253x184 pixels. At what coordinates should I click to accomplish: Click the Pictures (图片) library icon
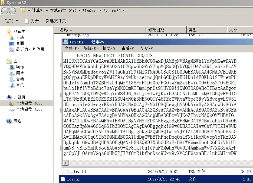coord(12,74)
